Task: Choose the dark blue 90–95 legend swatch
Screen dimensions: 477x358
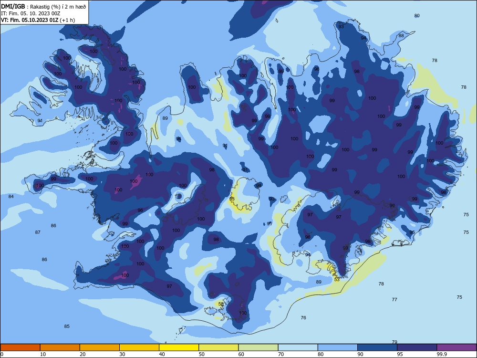Action: coord(377,347)
